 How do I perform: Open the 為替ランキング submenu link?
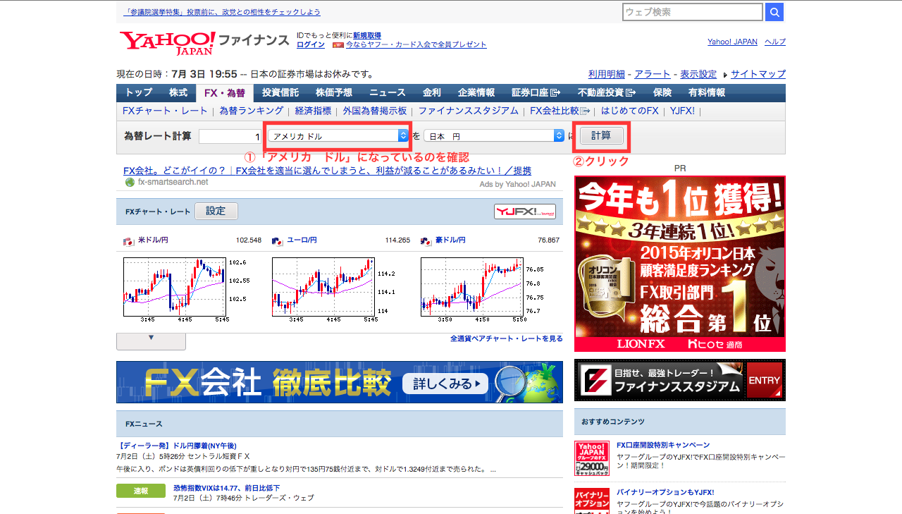252,111
